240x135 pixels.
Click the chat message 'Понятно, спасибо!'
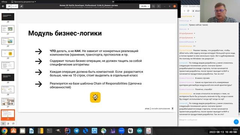pos(203,89)
